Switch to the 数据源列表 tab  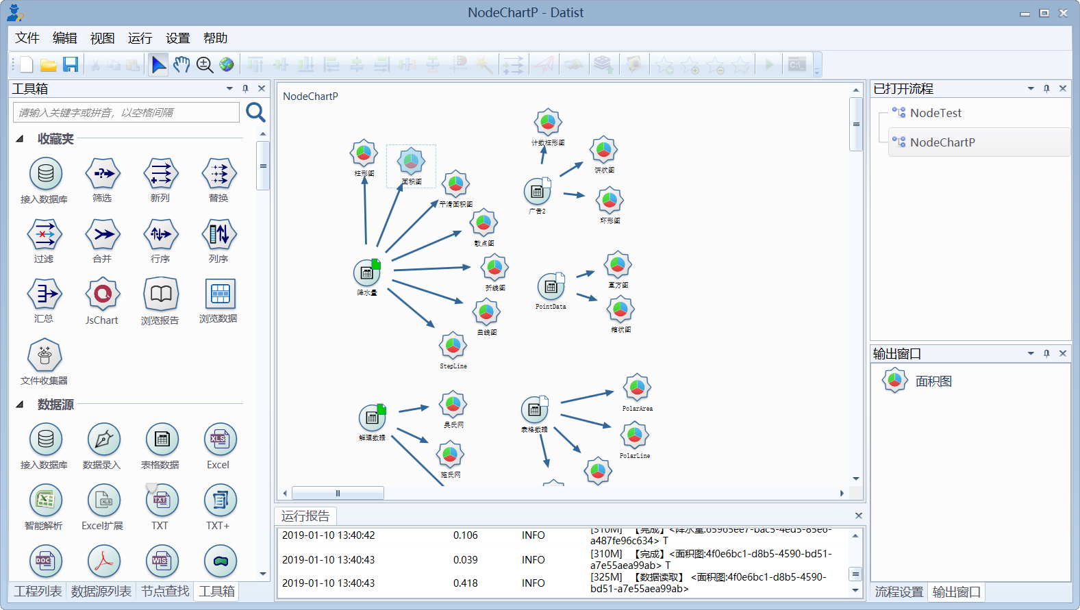tap(101, 591)
